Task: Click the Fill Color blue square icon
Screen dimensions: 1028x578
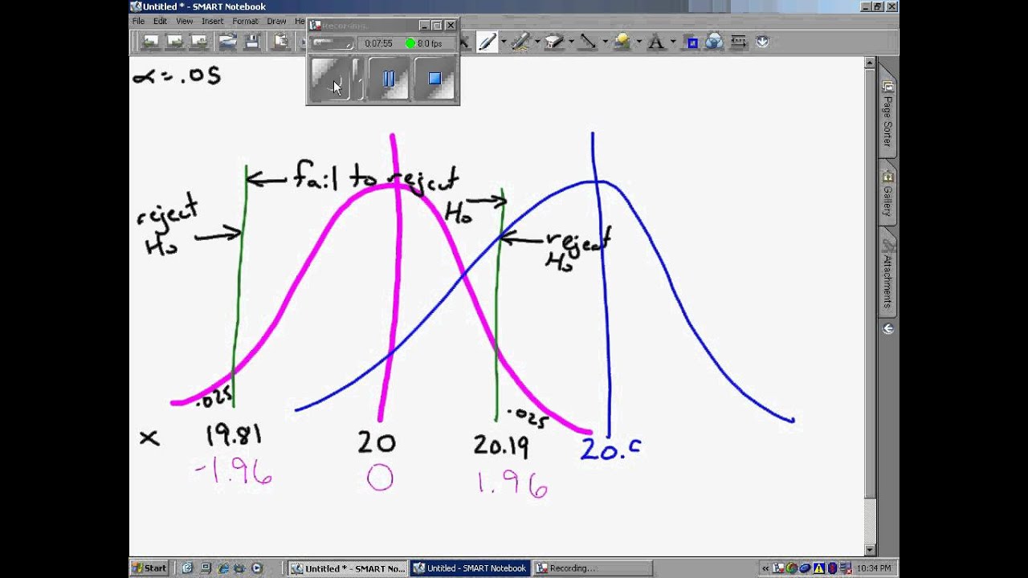Action: (691, 42)
